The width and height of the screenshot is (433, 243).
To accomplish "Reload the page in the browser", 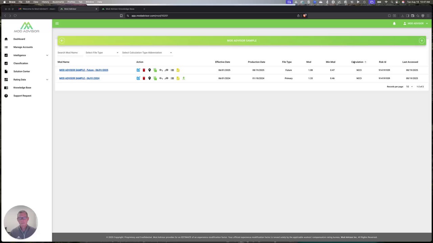I will (x=15, y=16).
